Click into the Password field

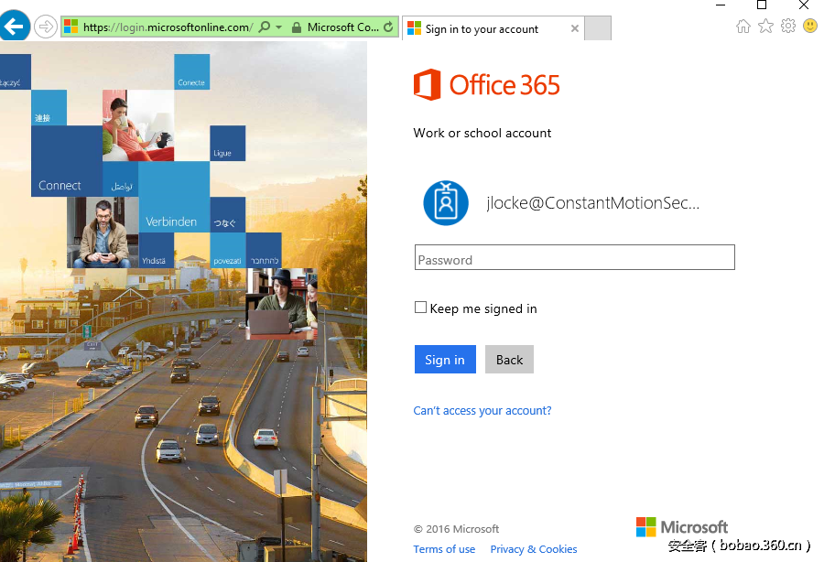(575, 257)
